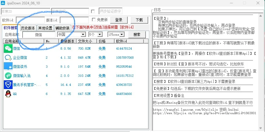Image resolution: width=265 pixels, height=132 pixels.
Task: Click the 版本id input field
Action: pyautogui.click(x=74, y=20)
